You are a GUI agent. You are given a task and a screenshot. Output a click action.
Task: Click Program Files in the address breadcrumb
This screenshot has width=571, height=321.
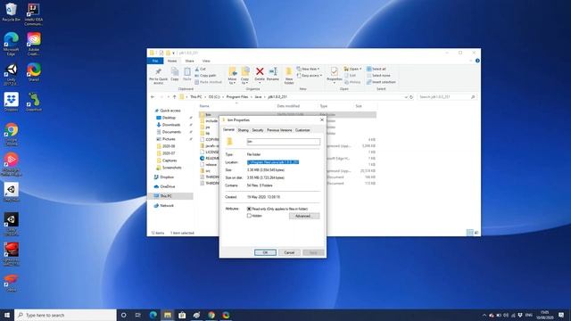point(237,97)
